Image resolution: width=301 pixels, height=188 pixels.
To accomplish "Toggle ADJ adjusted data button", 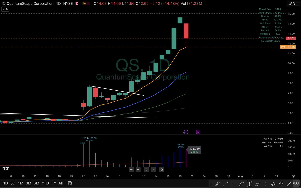I will tap(296, 183).
